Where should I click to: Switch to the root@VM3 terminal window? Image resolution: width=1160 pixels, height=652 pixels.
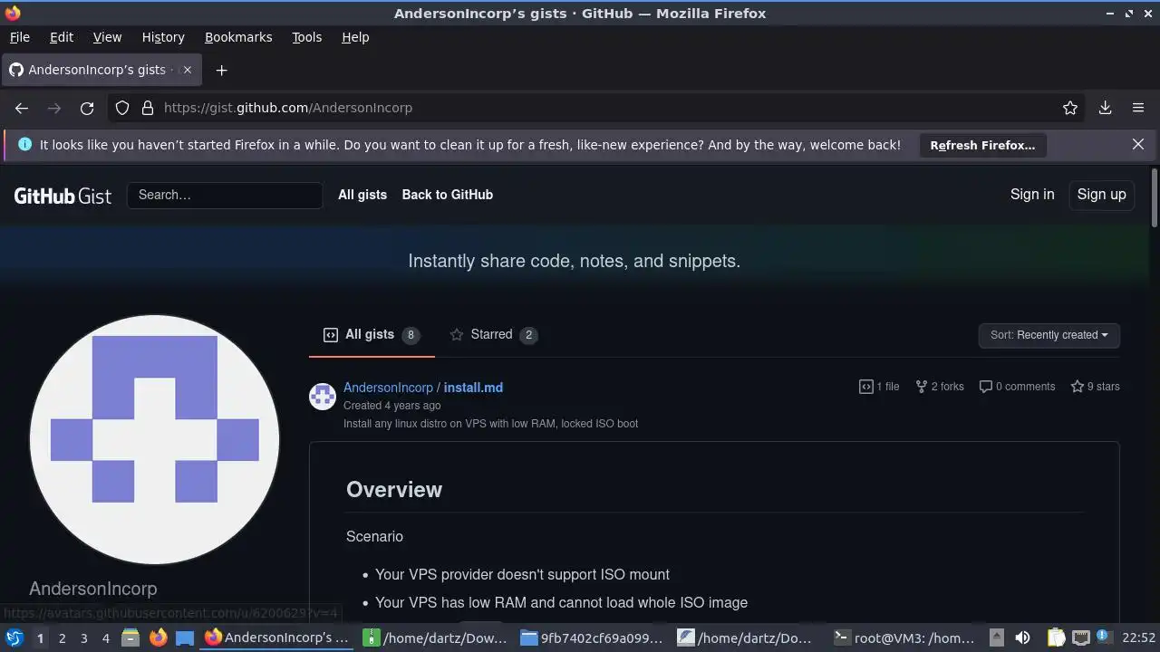tap(904, 638)
